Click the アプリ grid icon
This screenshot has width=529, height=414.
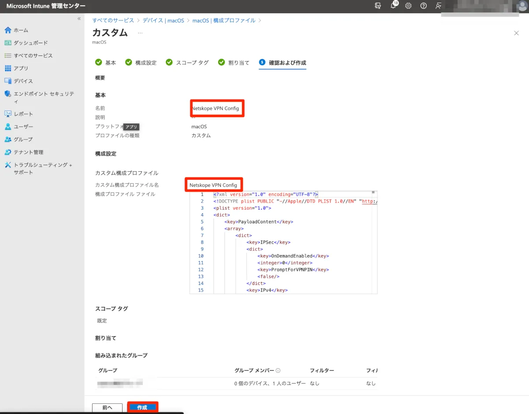click(x=7, y=68)
